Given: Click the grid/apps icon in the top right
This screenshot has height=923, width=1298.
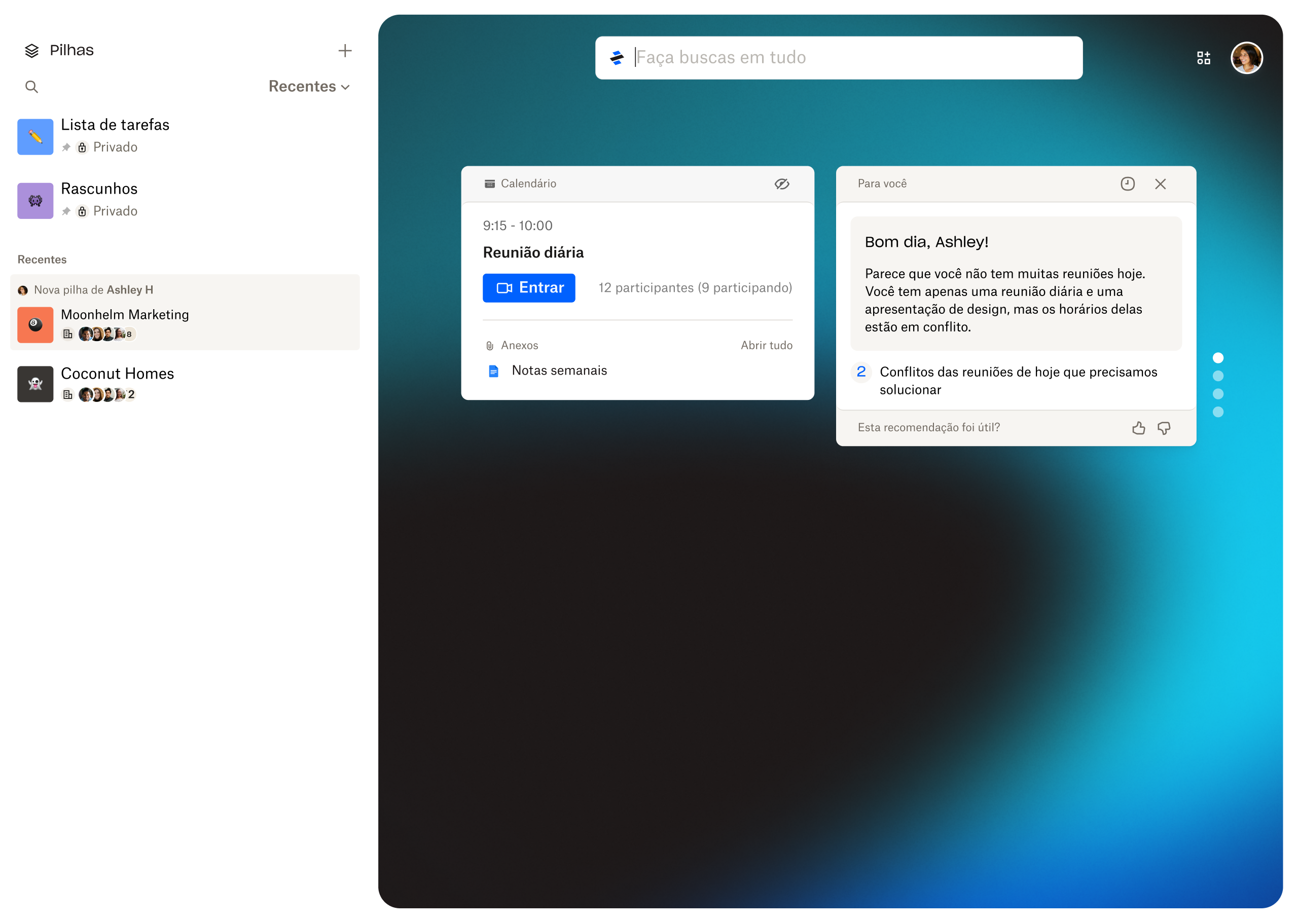Looking at the screenshot, I should coord(1203,57).
